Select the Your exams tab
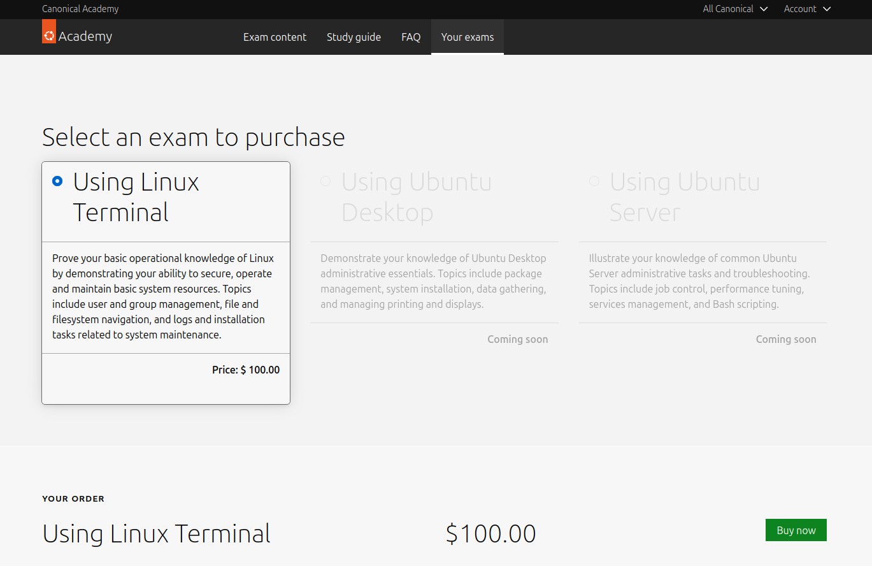 point(468,37)
